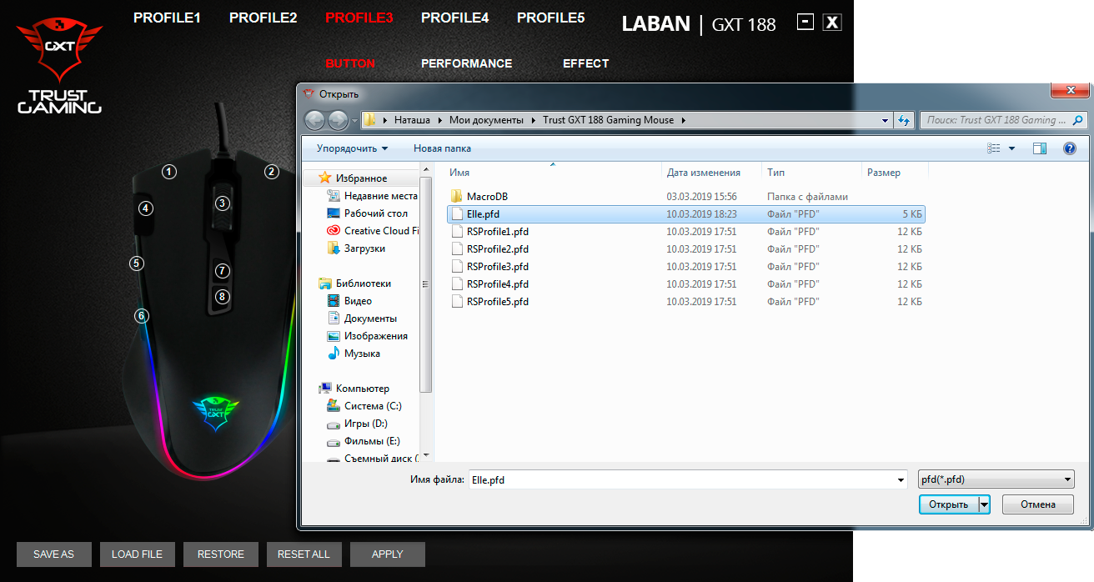
Task: Click Новая папка to create folder
Action: coord(442,148)
